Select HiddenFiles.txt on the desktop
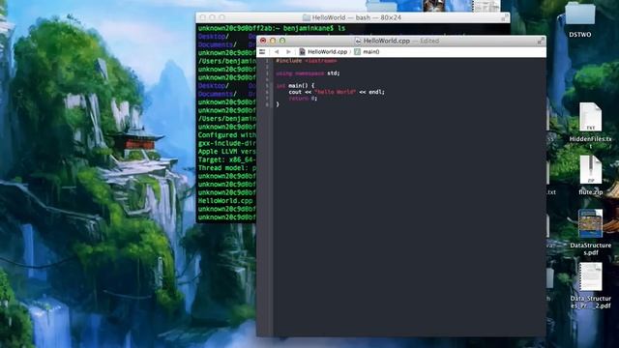The width and height of the screenshot is (619, 348). pyautogui.click(x=590, y=117)
